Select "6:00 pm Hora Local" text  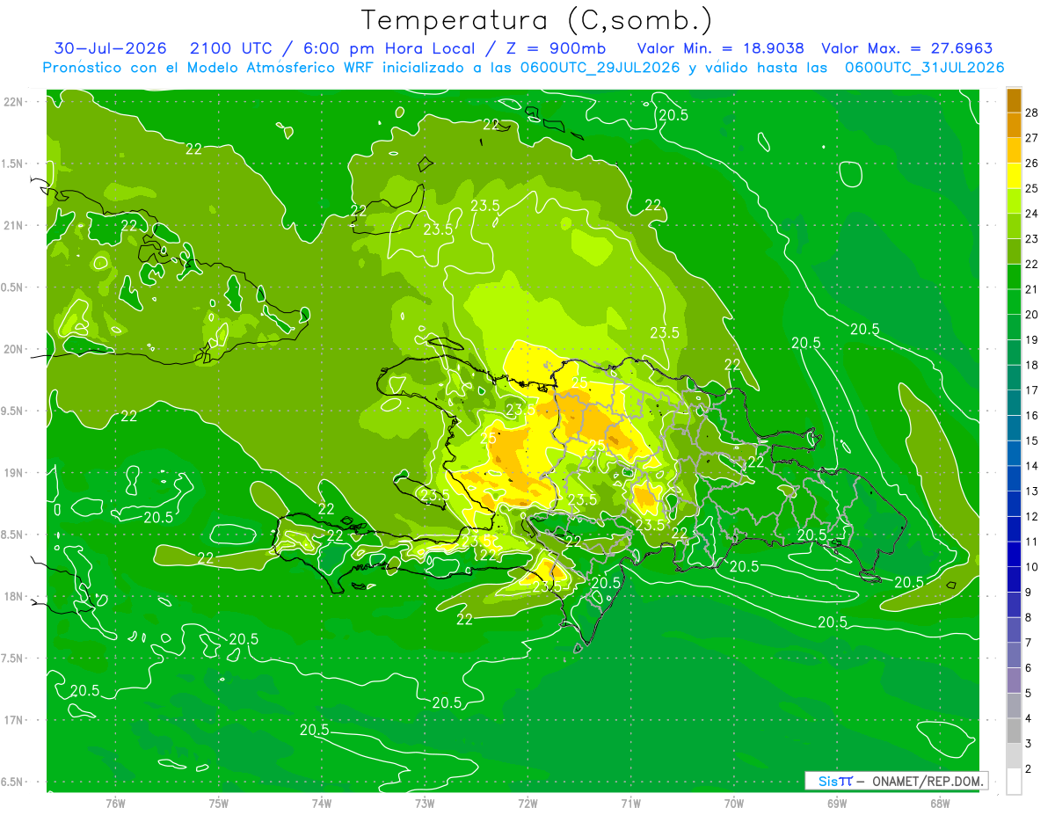[390, 48]
